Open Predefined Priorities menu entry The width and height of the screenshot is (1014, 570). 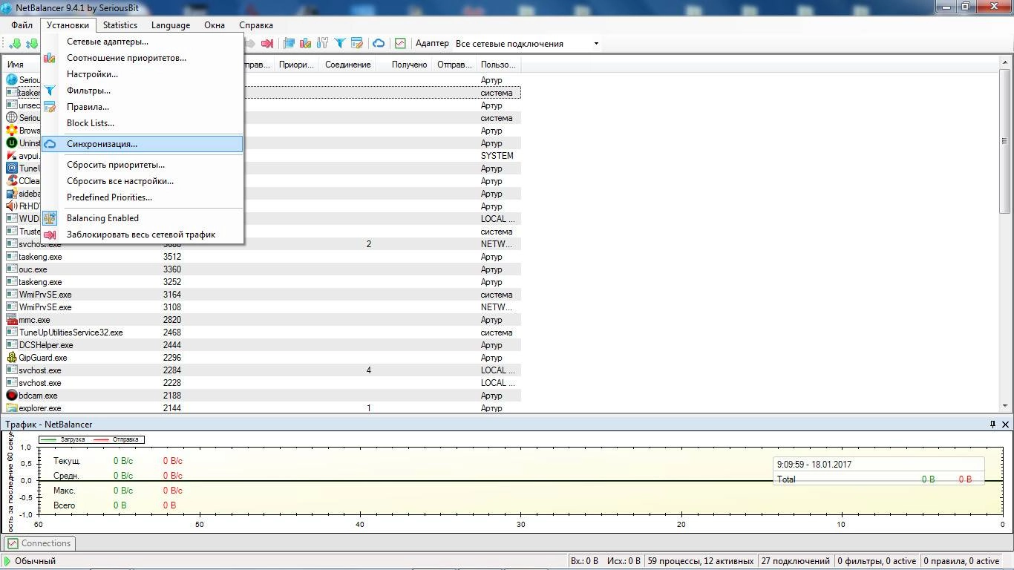[x=143, y=197]
